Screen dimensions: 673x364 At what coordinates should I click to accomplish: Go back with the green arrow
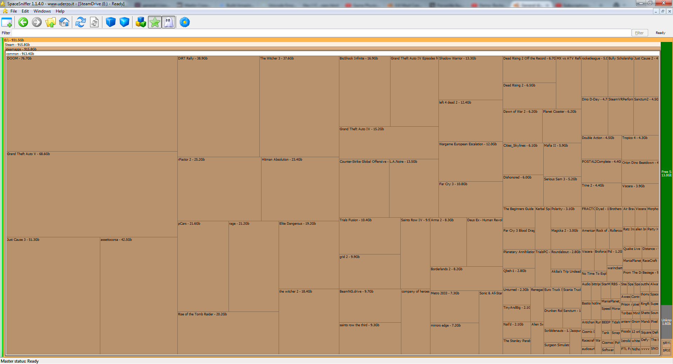[x=23, y=22]
